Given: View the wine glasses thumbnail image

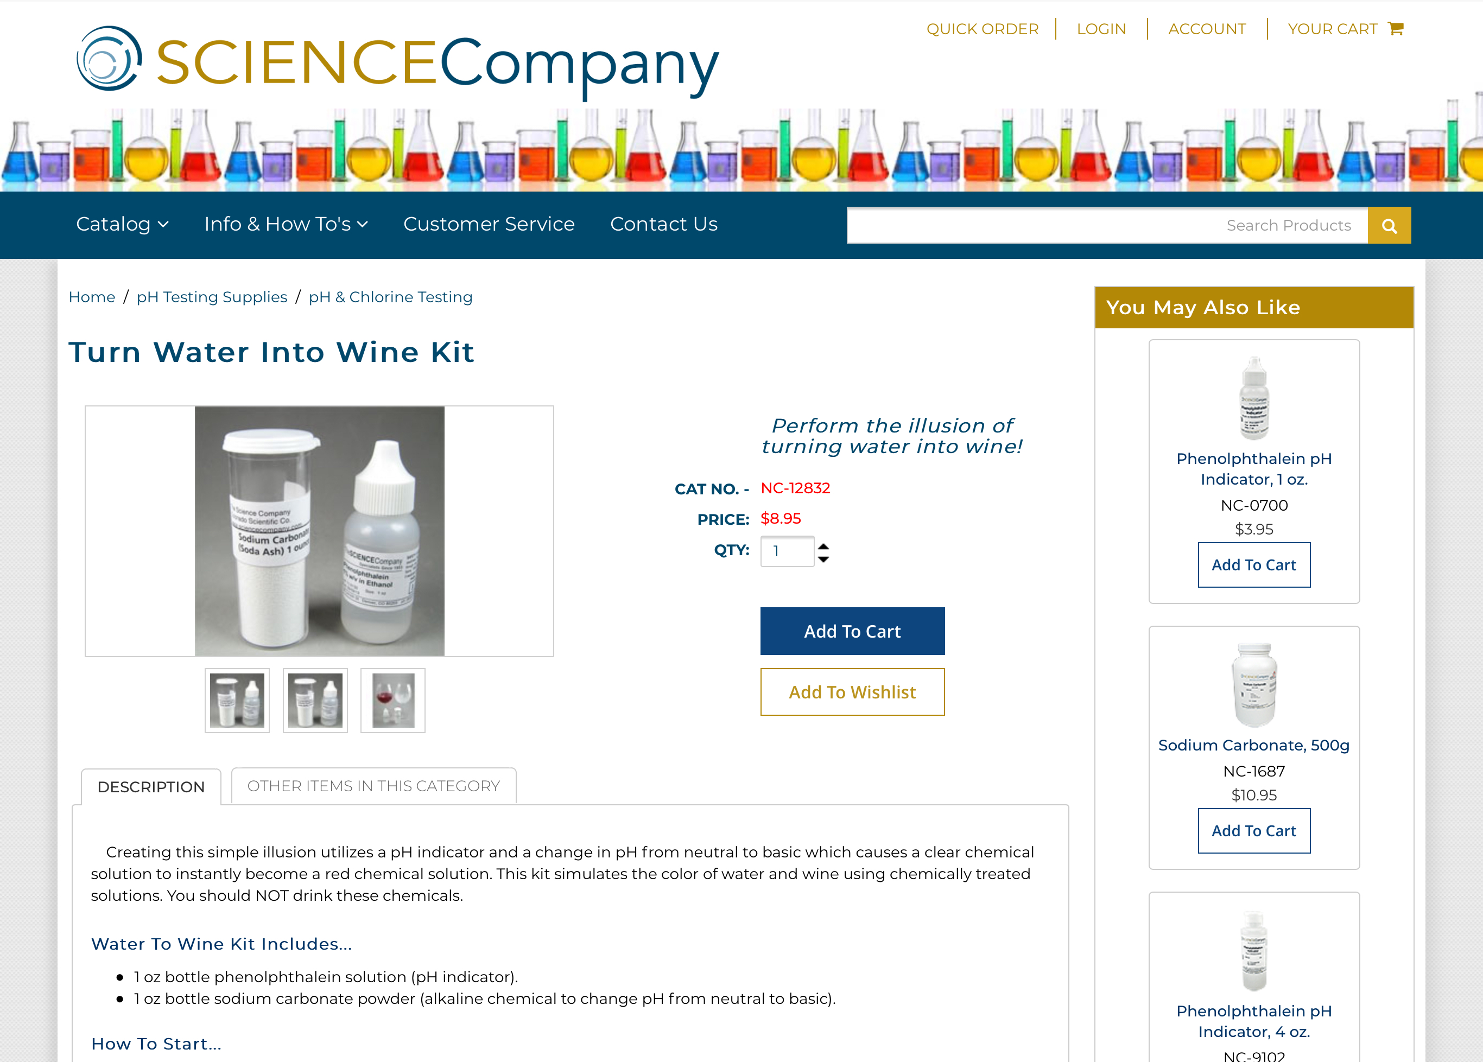Looking at the screenshot, I should click(393, 701).
